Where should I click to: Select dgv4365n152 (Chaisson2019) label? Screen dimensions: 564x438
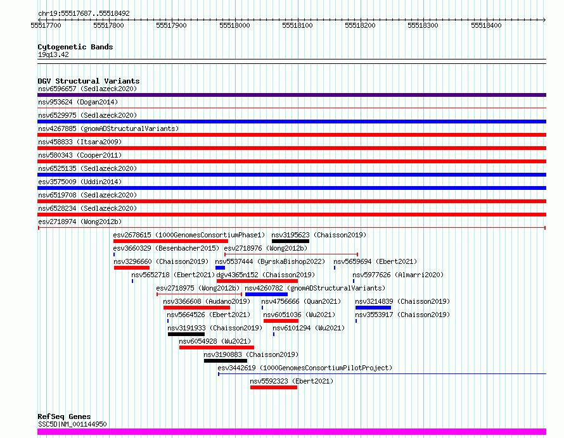(266, 275)
